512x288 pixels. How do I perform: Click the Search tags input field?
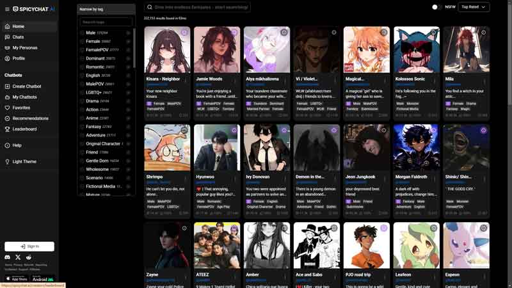106,22
